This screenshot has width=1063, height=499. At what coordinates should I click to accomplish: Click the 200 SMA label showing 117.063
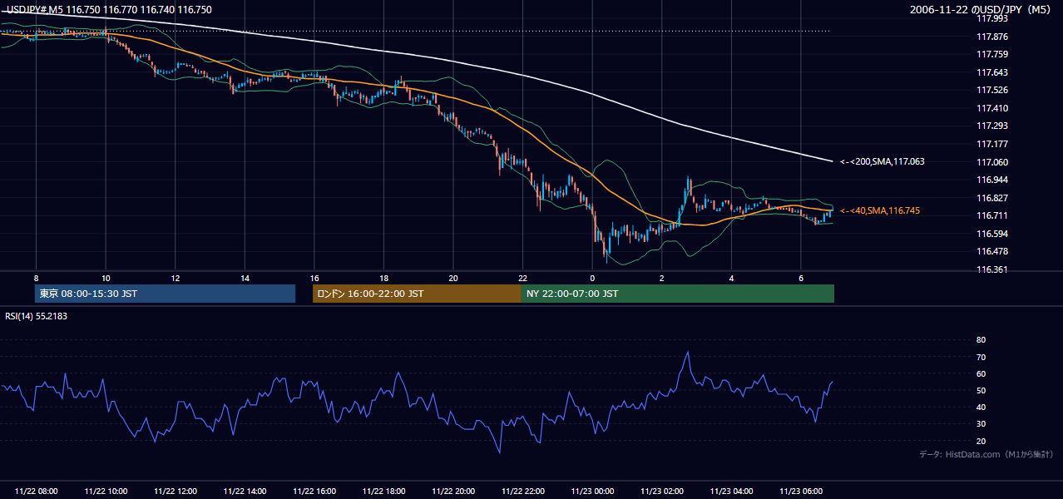pyautogui.click(x=882, y=161)
